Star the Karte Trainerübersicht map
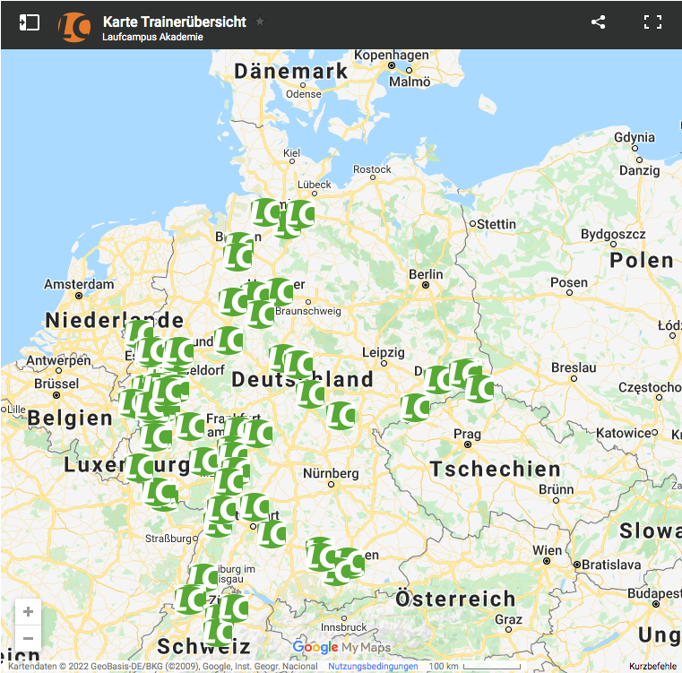The image size is (682, 673). [x=260, y=22]
